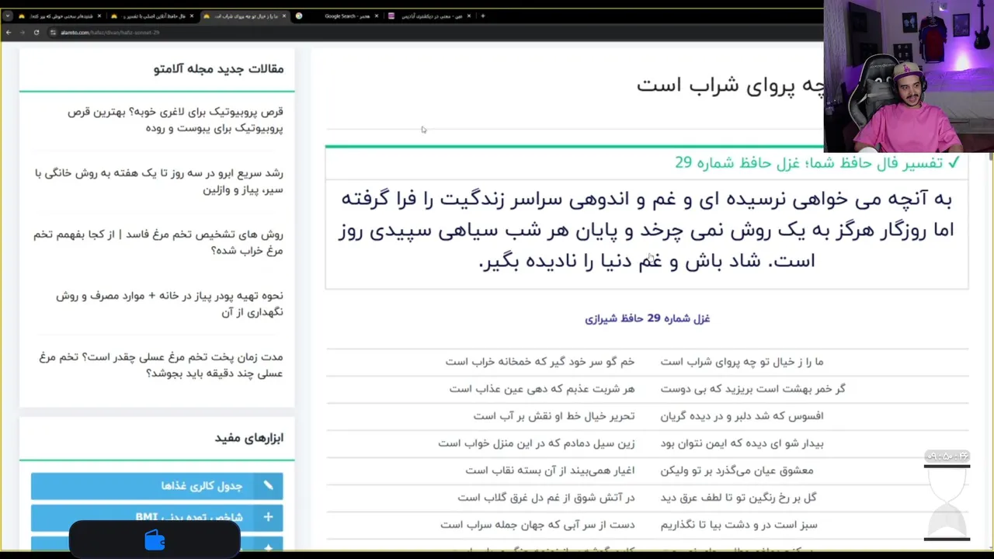Open the spoiled egg detection article
This screenshot has width=994, height=559.
(158, 242)
